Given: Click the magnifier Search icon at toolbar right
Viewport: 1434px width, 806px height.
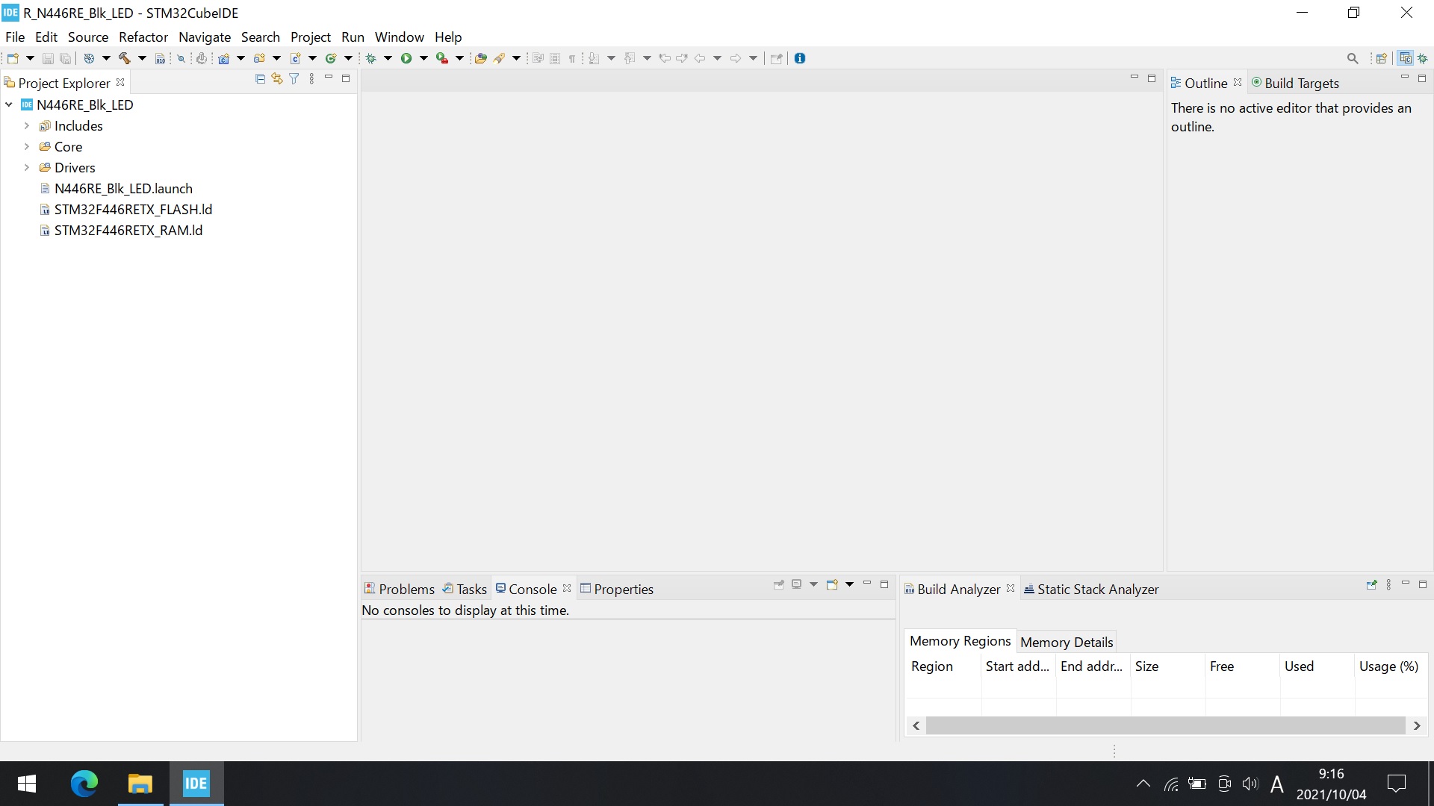Looking at the screenshot, I should coord(1353,58).
